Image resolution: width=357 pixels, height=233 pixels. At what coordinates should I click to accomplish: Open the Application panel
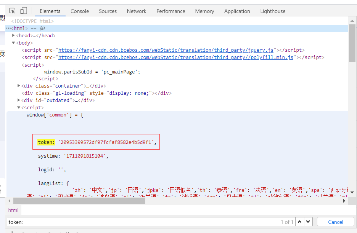pos(237,11)
